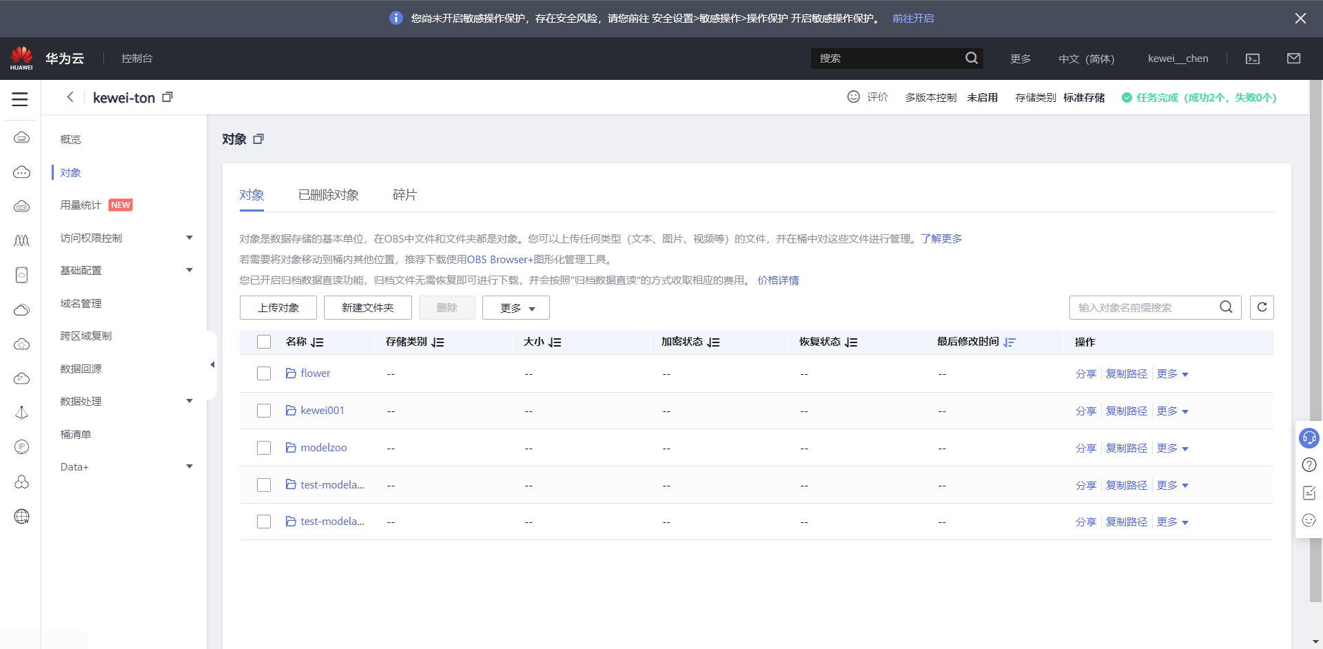The width and height of the screenshot is (1323, 649).
Task: Click the flower folder icon
Action: pyautogui.click(x=291, y=373)
